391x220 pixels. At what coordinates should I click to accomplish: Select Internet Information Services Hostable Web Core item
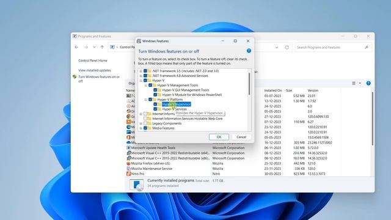(188, 119)
